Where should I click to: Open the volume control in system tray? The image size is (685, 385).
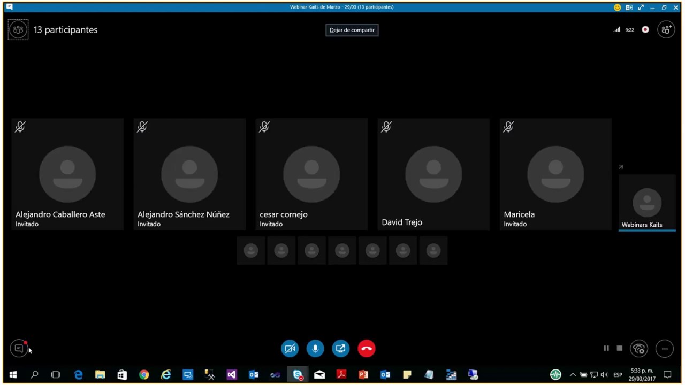coord(604,375)
